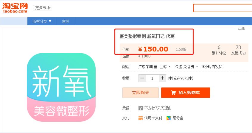This screenshot has width=252, height=133.
Task: Open the 更多市场 dropdown
Action: coord(43,8)
